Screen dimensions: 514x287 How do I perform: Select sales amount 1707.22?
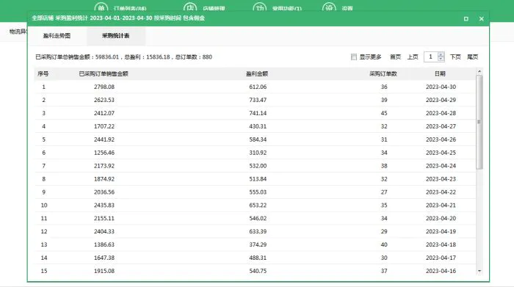[104, 126]
